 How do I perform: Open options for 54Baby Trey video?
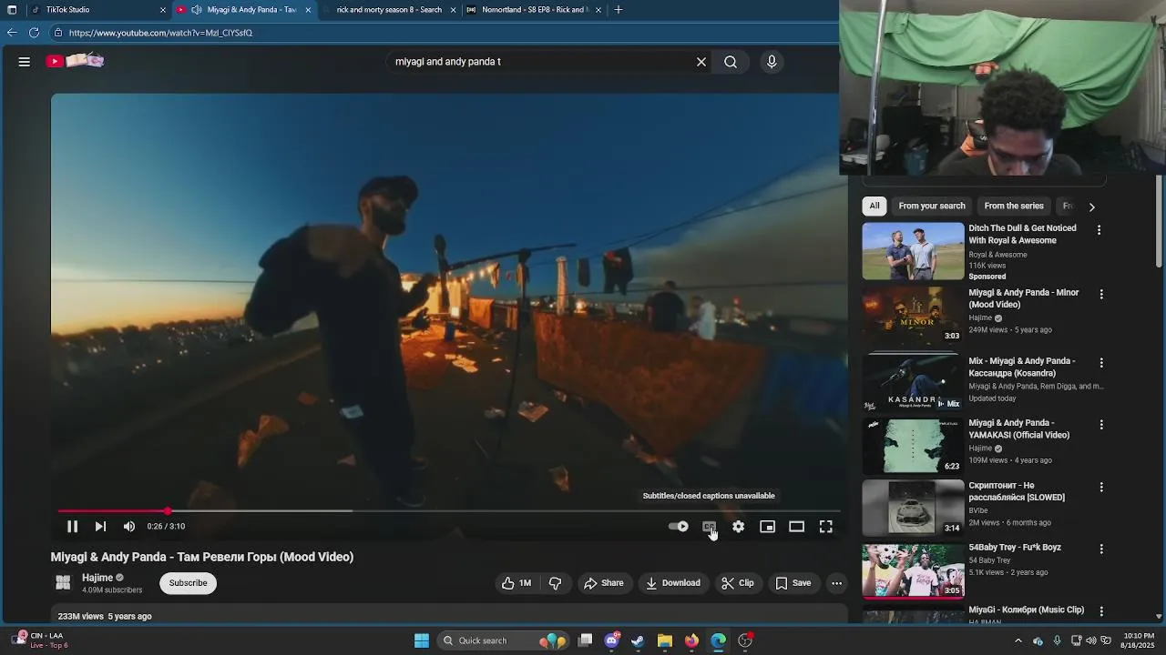pos(1101,549)
